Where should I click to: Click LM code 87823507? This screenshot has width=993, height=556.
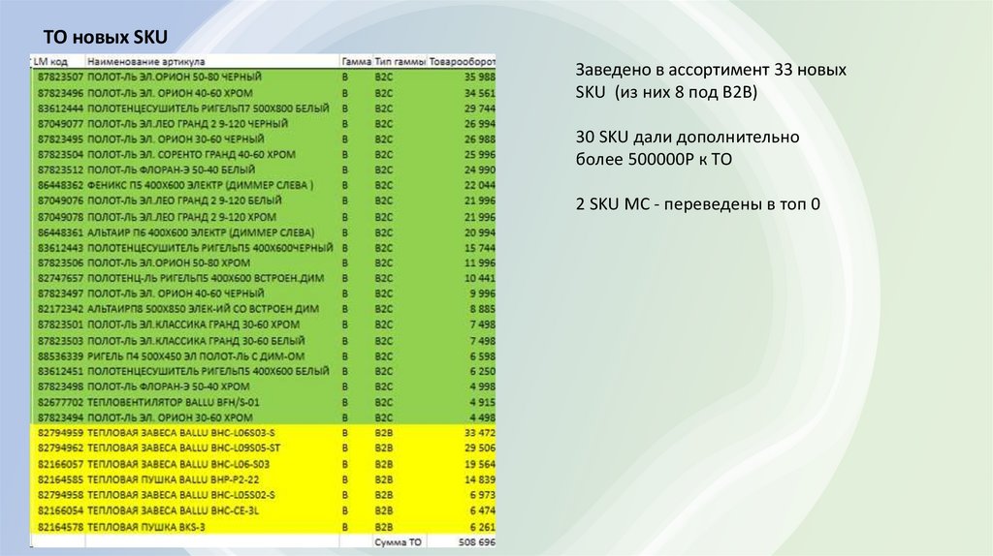click(60, 77)
